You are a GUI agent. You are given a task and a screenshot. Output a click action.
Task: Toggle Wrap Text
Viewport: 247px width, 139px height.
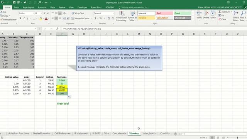[x=78, y=13]
